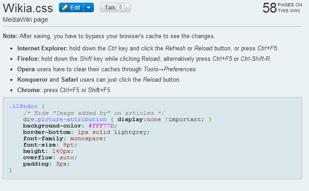Click the closing brace in code block
309x191 pixels.
(11, 170)
